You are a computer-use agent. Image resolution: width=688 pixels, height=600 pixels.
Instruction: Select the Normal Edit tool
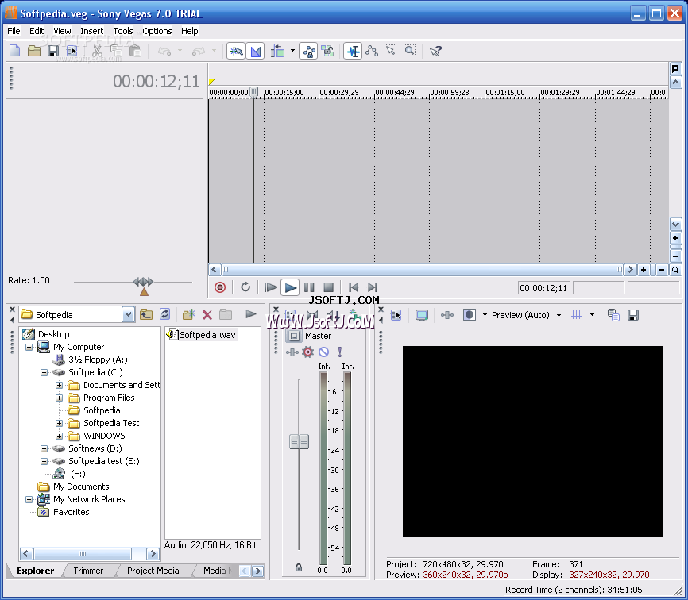pos(353,51)
